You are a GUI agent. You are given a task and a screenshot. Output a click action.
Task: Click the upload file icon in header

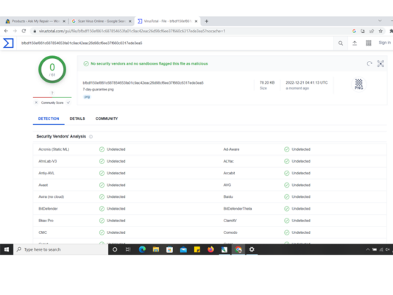(x=355, y=43)
